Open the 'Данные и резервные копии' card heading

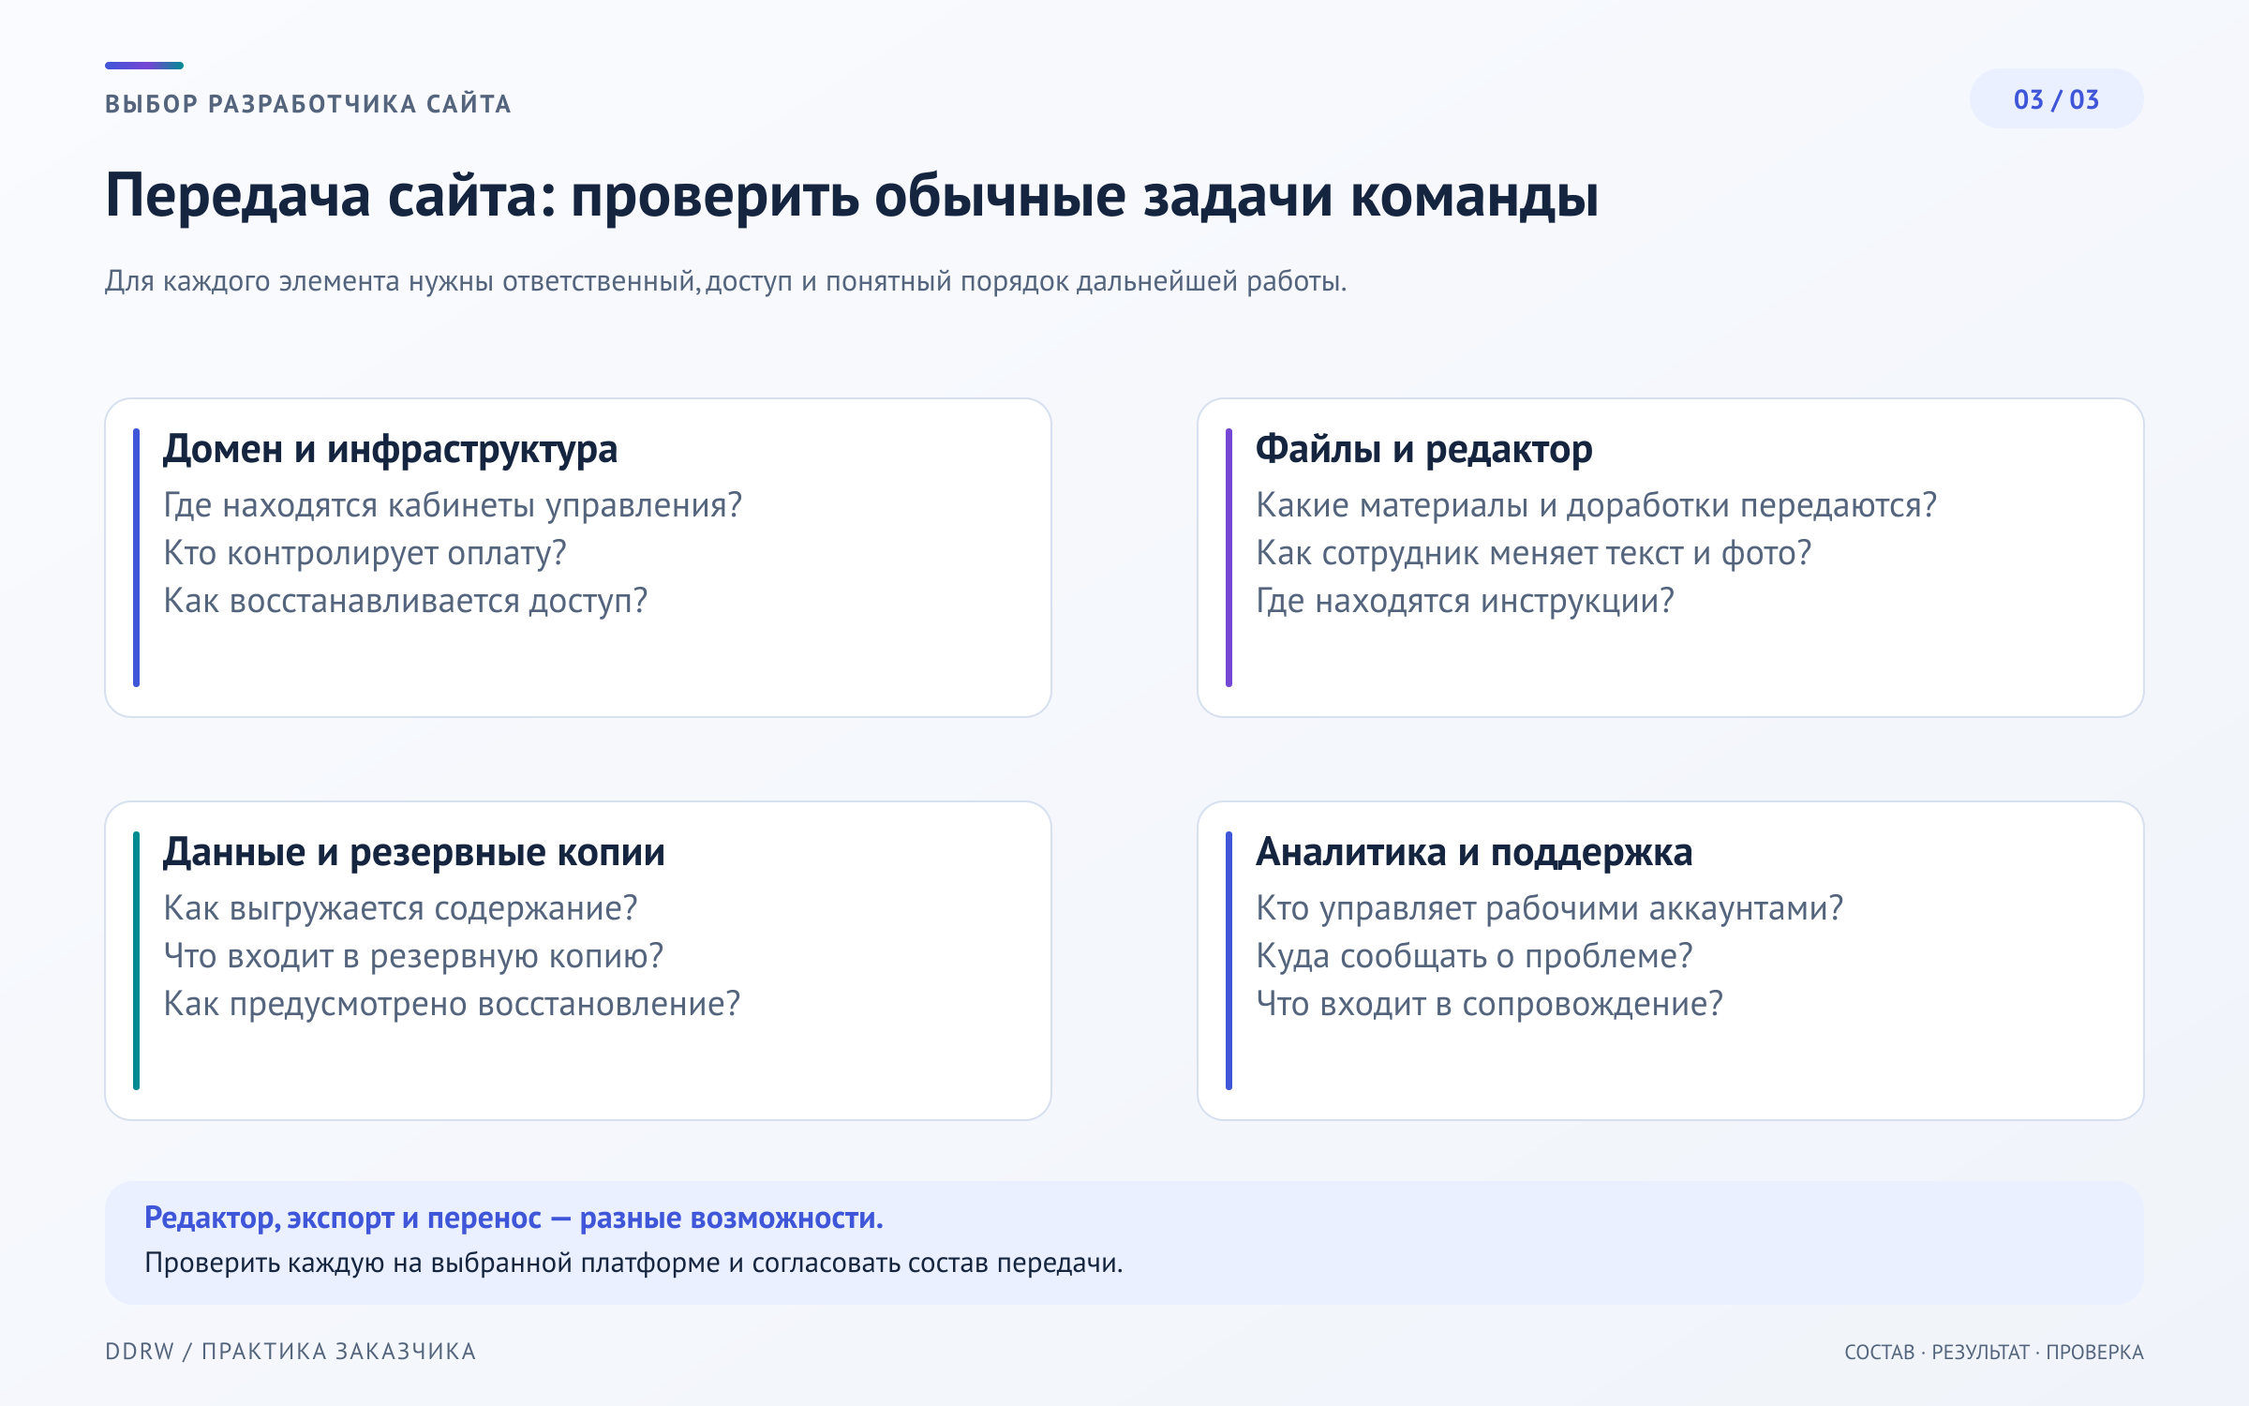point(414,852)
